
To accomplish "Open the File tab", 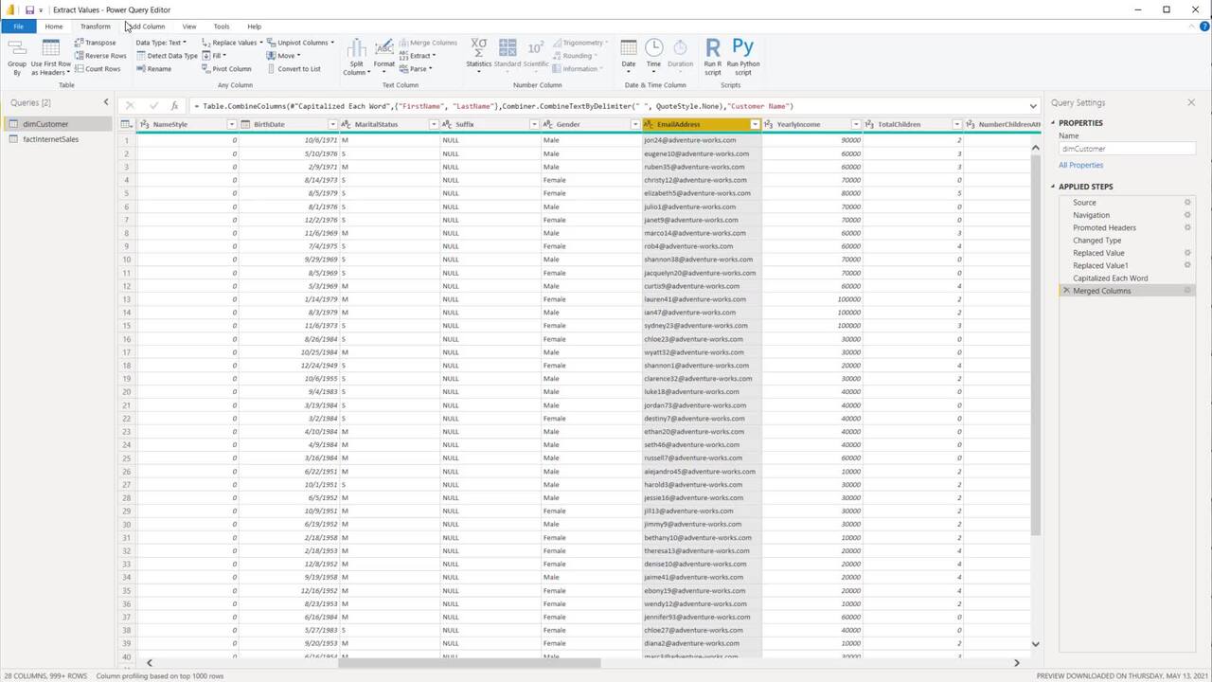I will [x=18, y=27].
